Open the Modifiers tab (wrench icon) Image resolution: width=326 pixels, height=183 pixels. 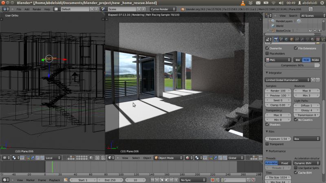[x=302, y=39]
